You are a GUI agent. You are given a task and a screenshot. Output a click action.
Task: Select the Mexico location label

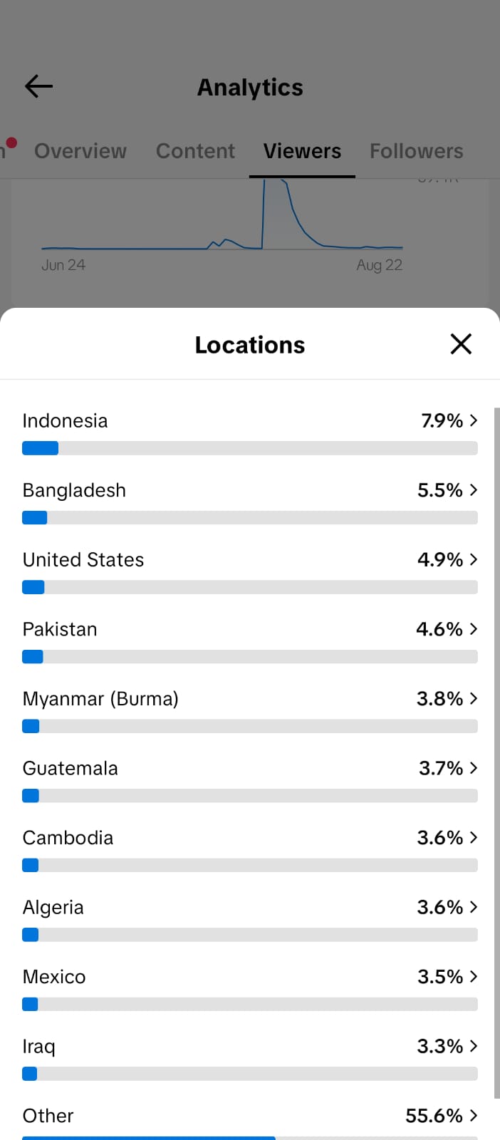[x=54, y=977]
